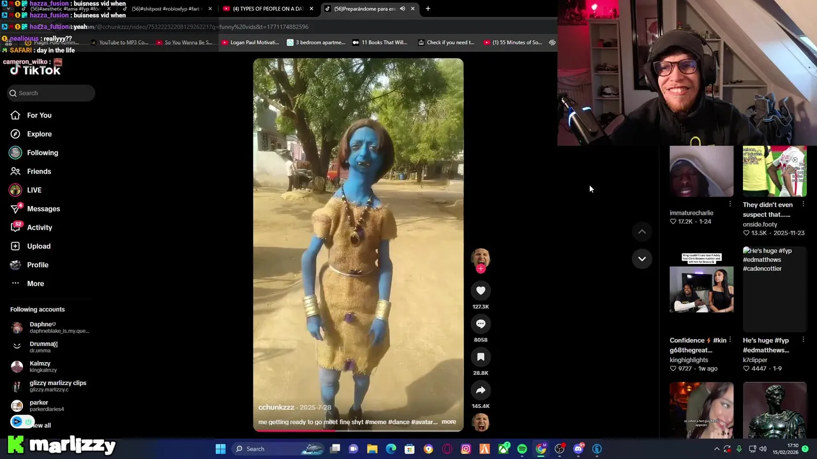Open 'Logan Paul Motivati...' bookmark
This screenshot has width=817, height=459.
[250, 43]
